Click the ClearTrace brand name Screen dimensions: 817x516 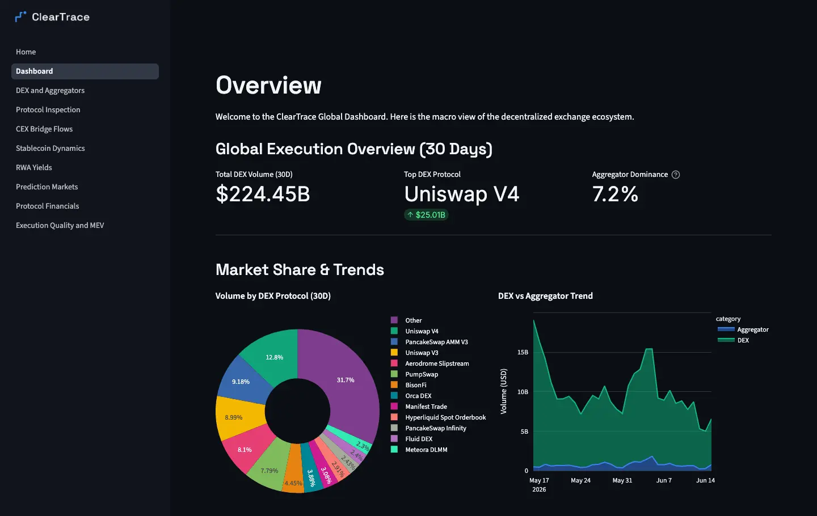(61, 17)
